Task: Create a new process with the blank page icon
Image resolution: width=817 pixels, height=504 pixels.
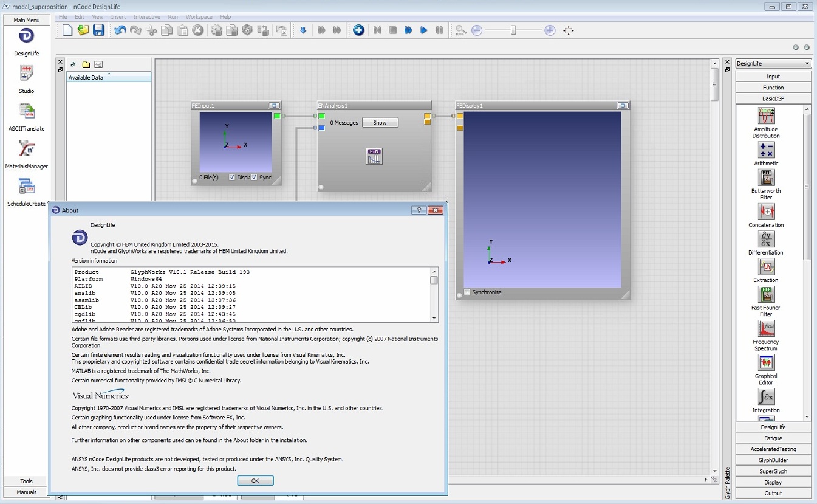Action: pos(67,30)
